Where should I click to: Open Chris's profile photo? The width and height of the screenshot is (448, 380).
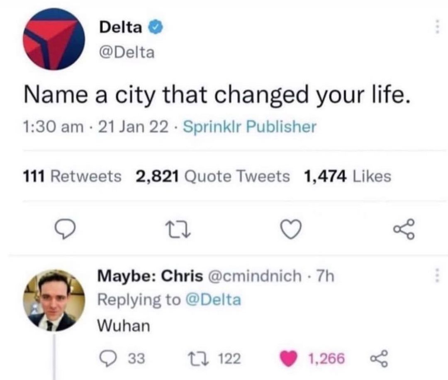(54, 300)
